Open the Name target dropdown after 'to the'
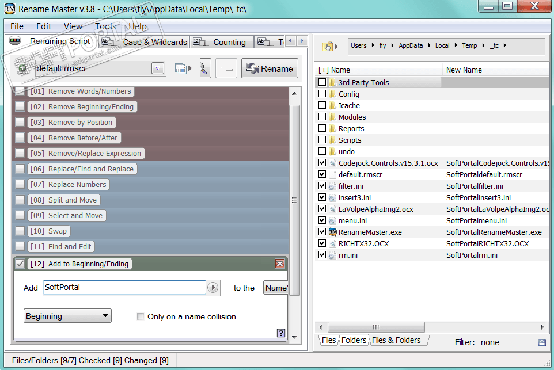The width and height of the screenshot is (554, 370). [x=276, y=288]
